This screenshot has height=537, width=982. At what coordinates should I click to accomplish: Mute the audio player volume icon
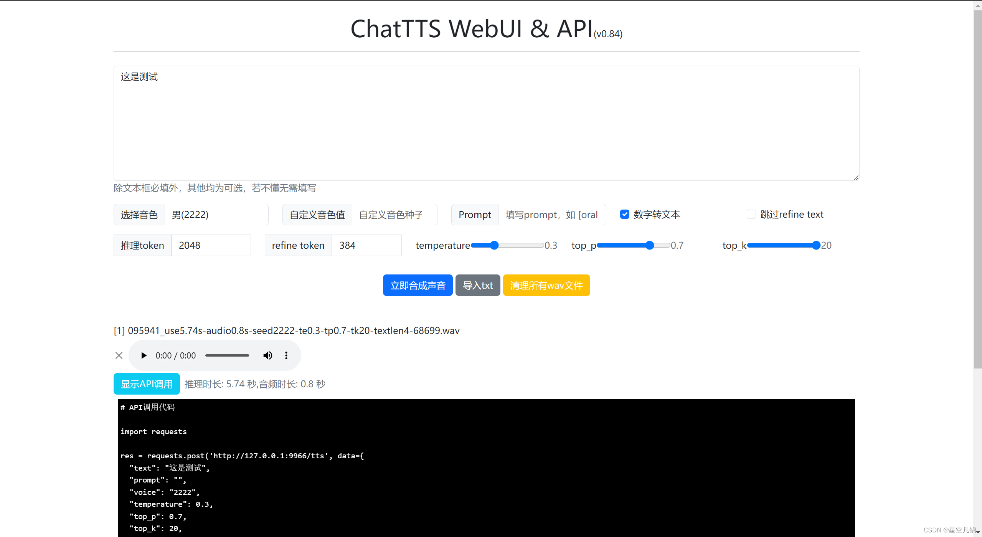267,355
